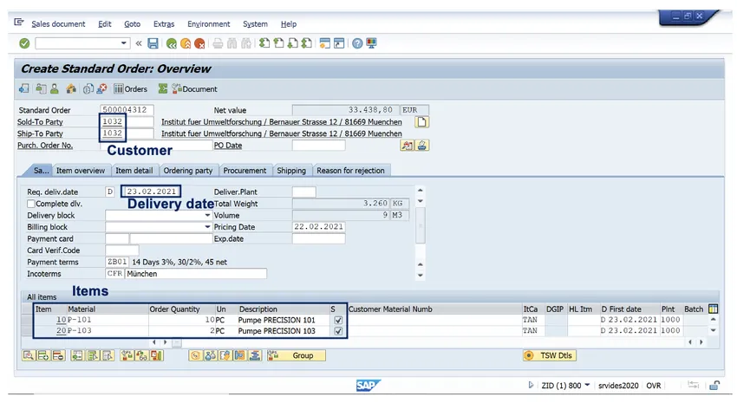Open the Goto menu
Screen dimensions: 737x403
pos(132,24)
